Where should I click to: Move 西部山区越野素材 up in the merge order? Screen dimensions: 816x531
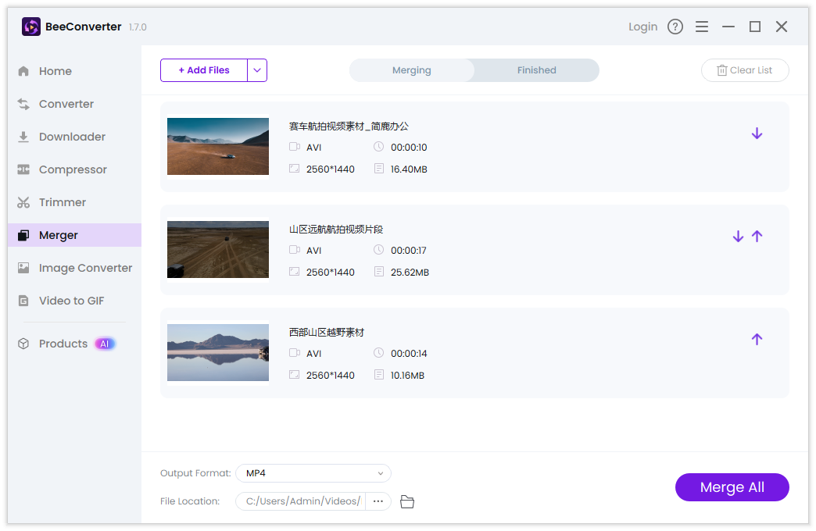coord(757,339)
